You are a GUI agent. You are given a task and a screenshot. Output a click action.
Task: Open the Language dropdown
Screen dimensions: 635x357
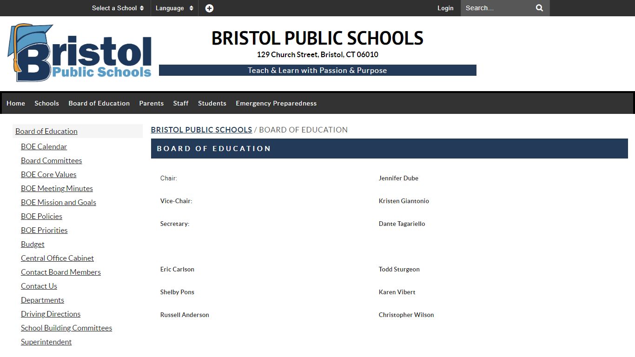tap(174, 8)
